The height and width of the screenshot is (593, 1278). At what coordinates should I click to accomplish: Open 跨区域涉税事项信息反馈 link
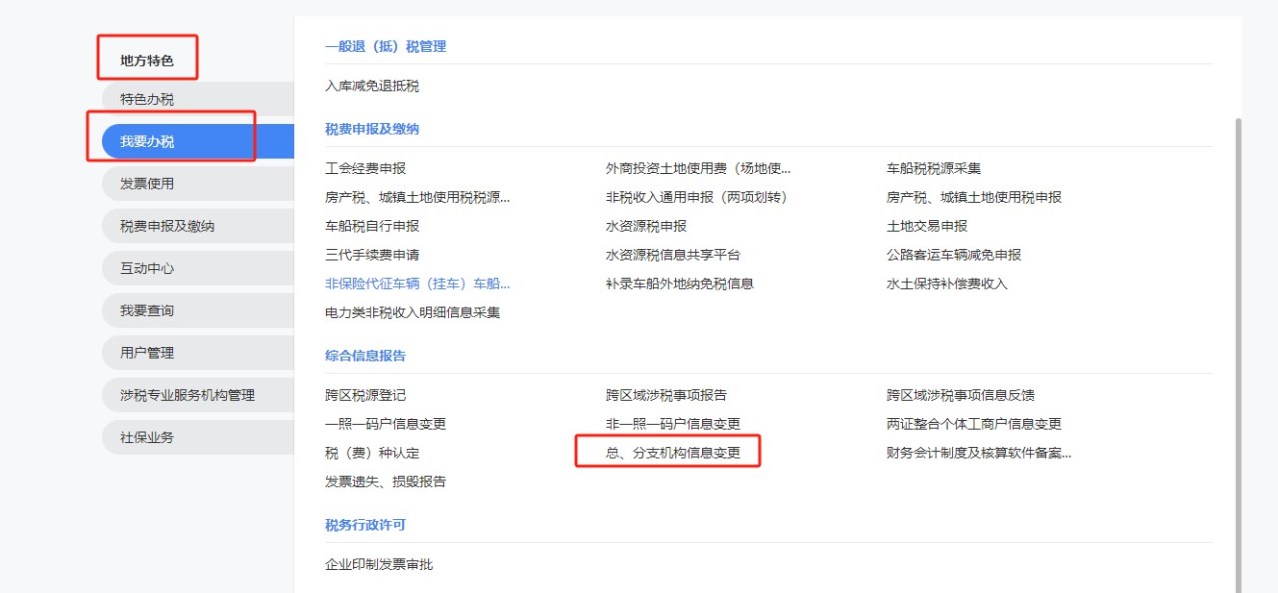[961, 395]
